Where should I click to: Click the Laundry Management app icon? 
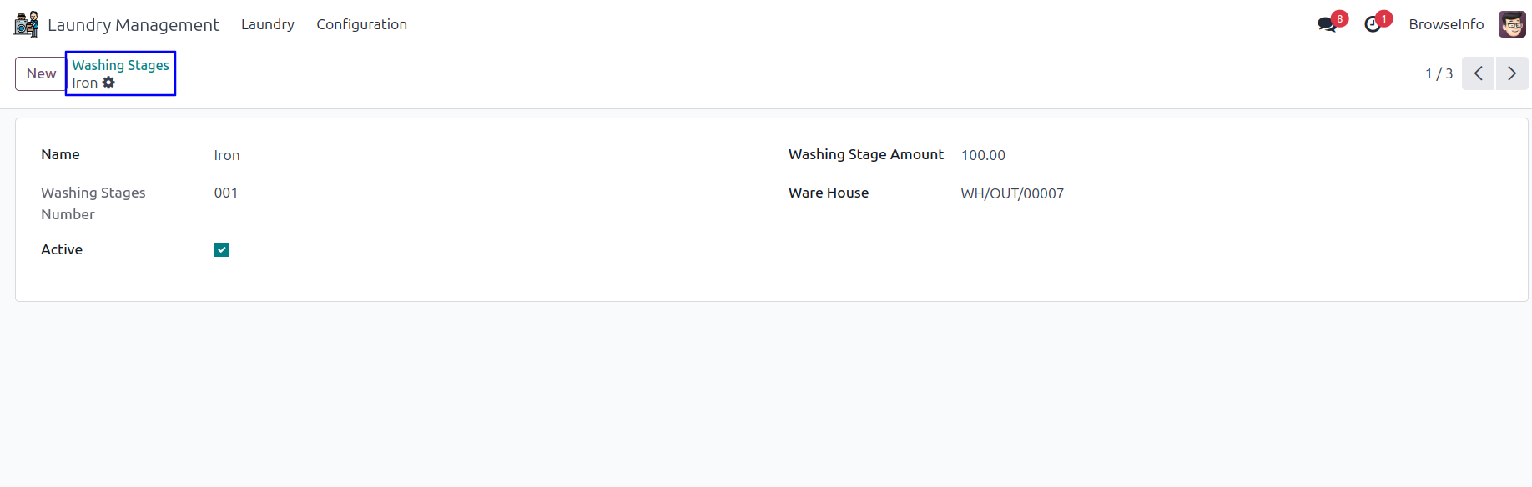(26, 24)
